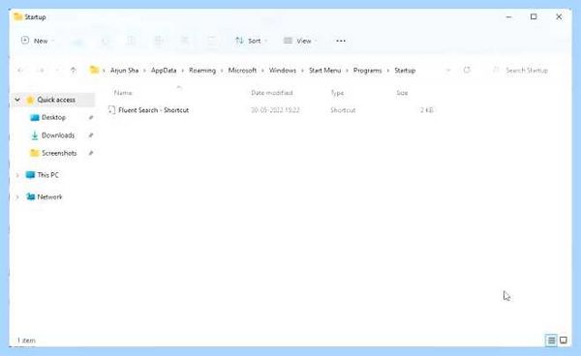Select Quick access in the sidebar

pyautogui.click(x=56, y=100)
